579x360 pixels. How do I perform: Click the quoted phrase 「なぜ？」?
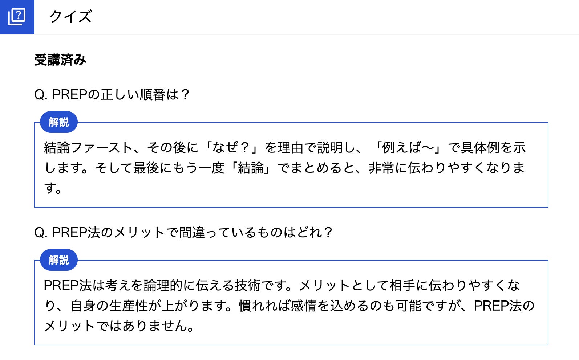point(231,148)
